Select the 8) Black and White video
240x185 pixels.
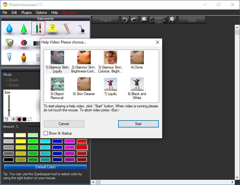pos(137,89)
